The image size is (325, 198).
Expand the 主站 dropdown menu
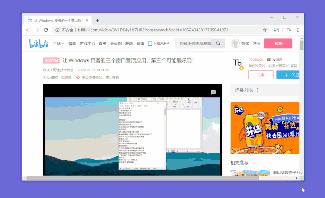[58, 43]
